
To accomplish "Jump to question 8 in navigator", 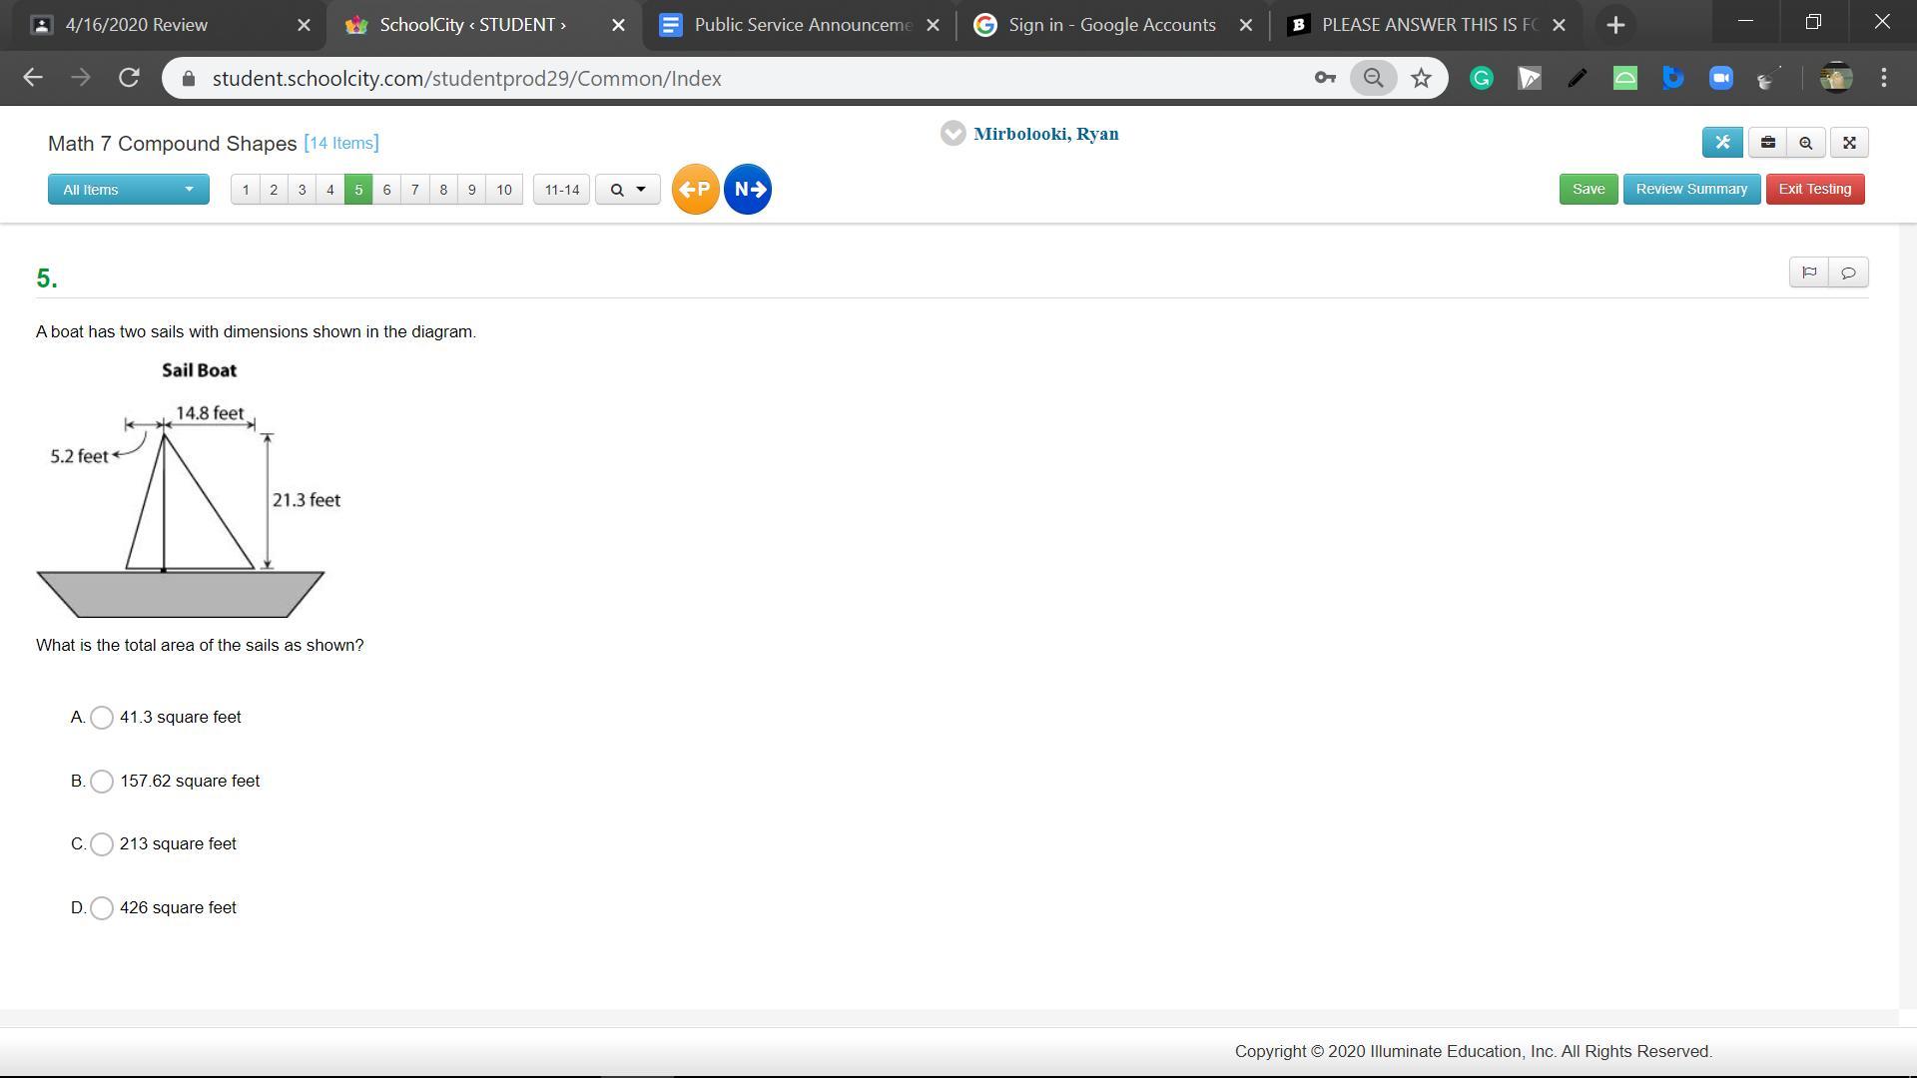I will [443, 190].
